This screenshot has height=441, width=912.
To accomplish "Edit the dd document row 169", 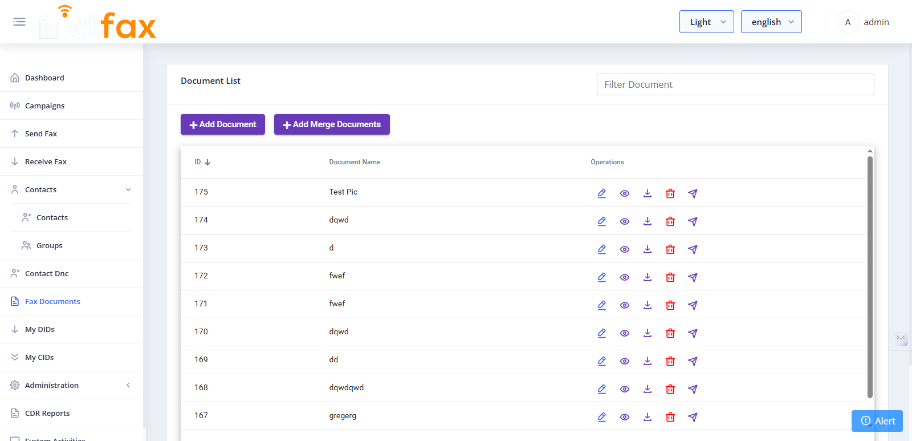I will [602, 361].
